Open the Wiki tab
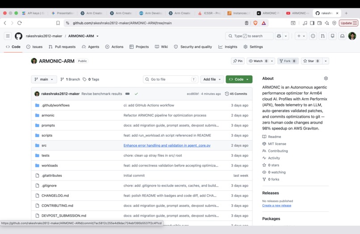 tap(161, 46)
